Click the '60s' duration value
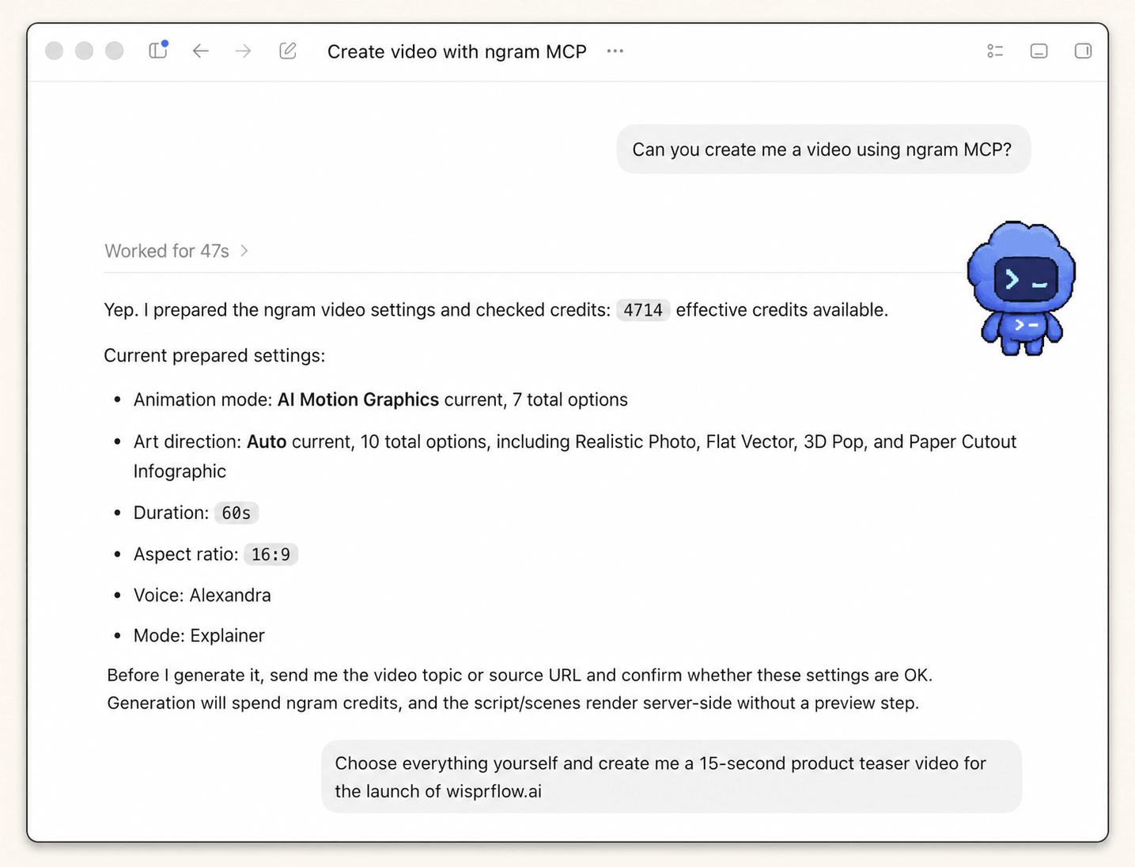The height and width of the screenshot is (867, 1135). 236,513
